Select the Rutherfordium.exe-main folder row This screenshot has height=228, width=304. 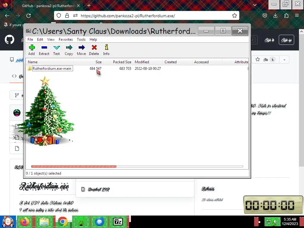[x=137, y=69]
